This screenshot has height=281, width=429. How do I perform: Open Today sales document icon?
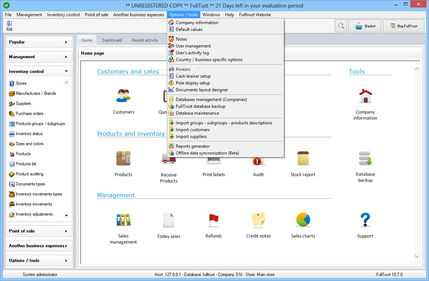coord(169,220)
